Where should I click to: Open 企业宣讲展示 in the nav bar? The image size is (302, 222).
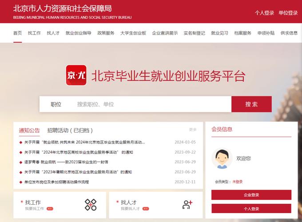coord(165,33)
